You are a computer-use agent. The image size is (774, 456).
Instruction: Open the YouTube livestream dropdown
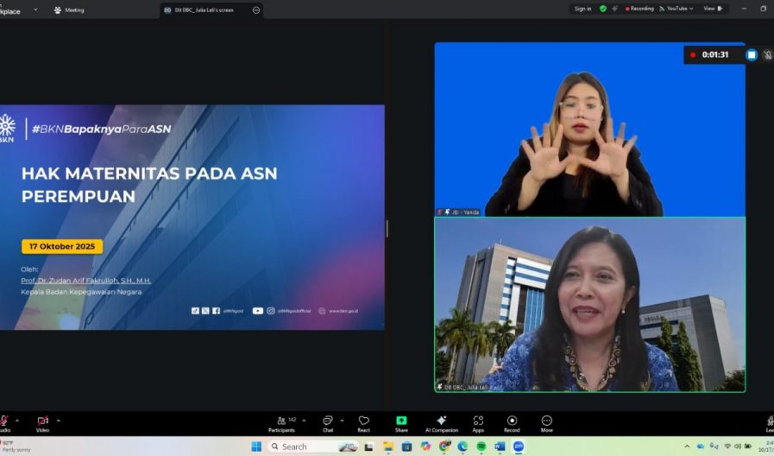coord(676,9)
